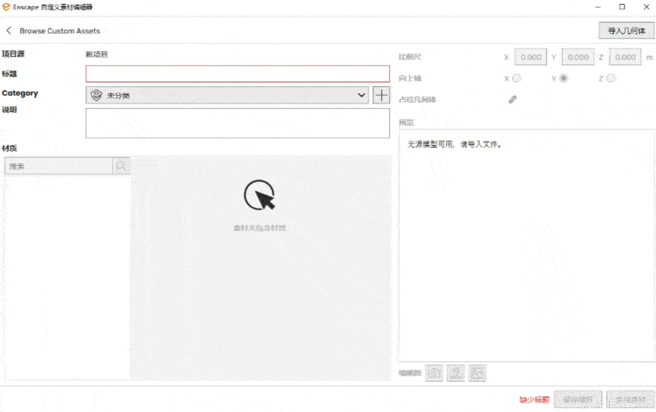Select the Y up-axis radio button

click(x=564, y=79)
